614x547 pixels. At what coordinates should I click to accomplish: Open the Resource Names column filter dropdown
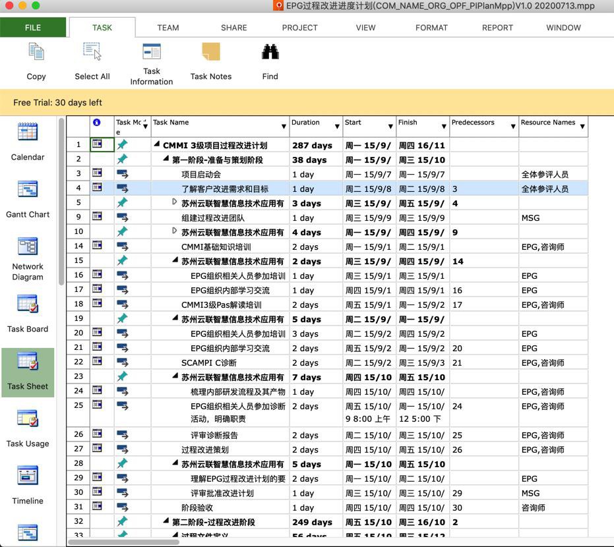coord(582,127)
